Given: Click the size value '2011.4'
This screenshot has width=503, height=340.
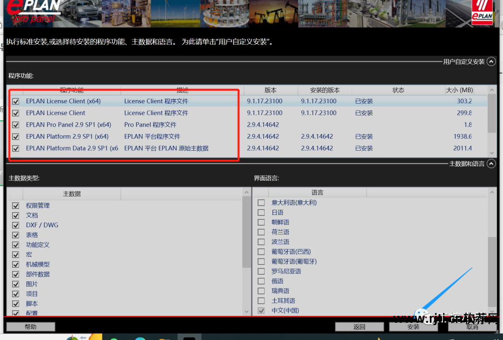Looking at the screenshot, I should point(462,148).
